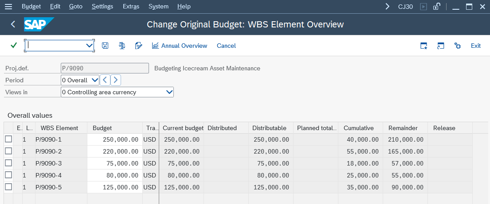This screenshot has height=204, width=490.
Task: Click the Save diskette icon
Action: [x=105, y=46]
